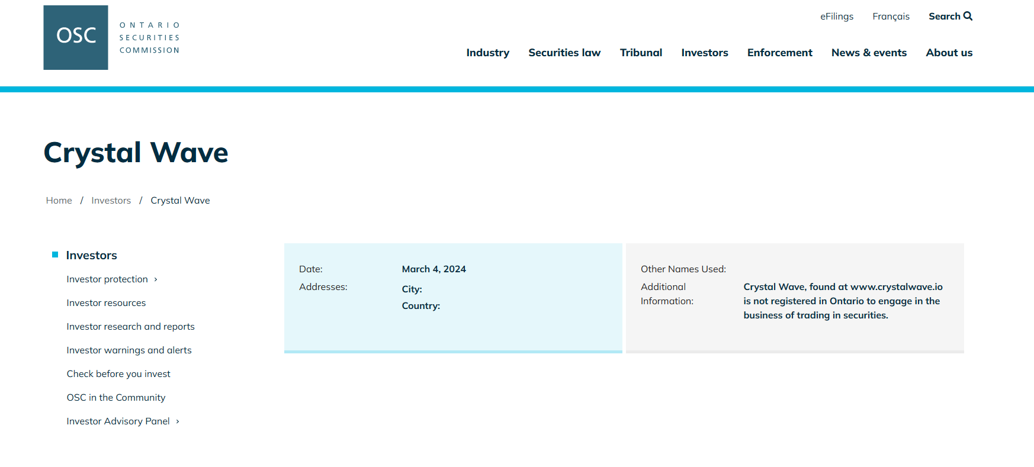
Task: Select Crystal Wave breadcrumb text
Action: coord(180,201)
